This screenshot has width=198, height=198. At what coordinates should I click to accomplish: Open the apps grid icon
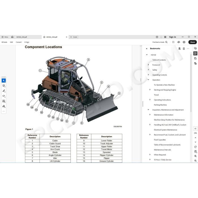click(x=165, y=37)
